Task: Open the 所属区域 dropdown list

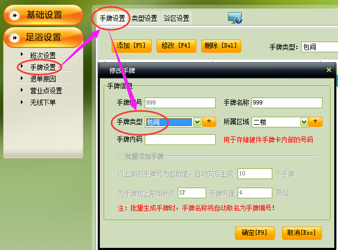Action: (x=304, y=122)
